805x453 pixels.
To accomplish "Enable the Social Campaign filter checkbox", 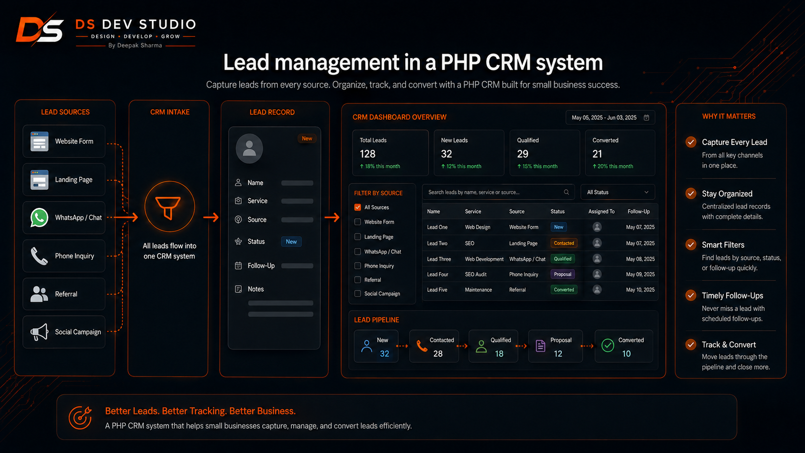I will (x=358, y=294).
